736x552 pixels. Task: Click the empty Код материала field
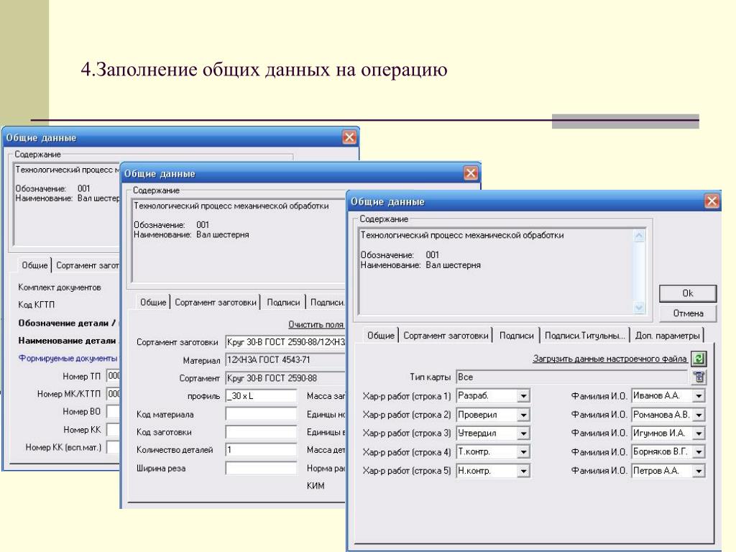[261, 414]
